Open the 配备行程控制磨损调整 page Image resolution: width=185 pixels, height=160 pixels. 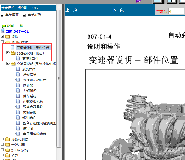coord(40,123)
